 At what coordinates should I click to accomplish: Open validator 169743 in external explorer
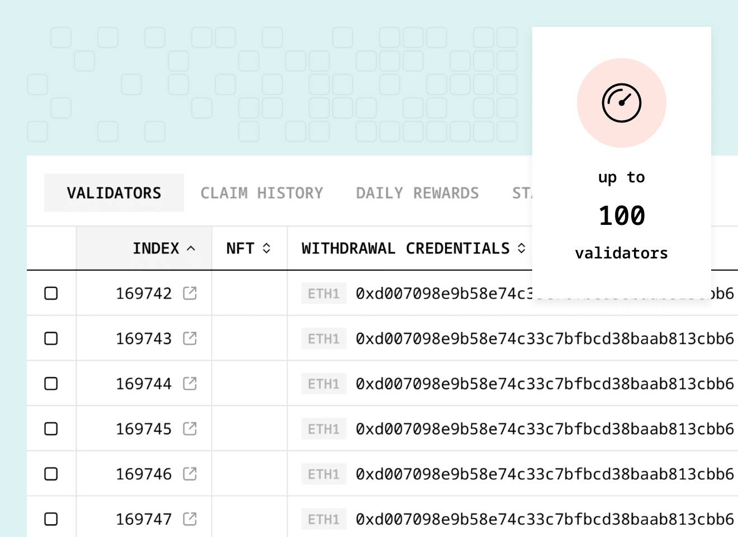click(191, 338)
